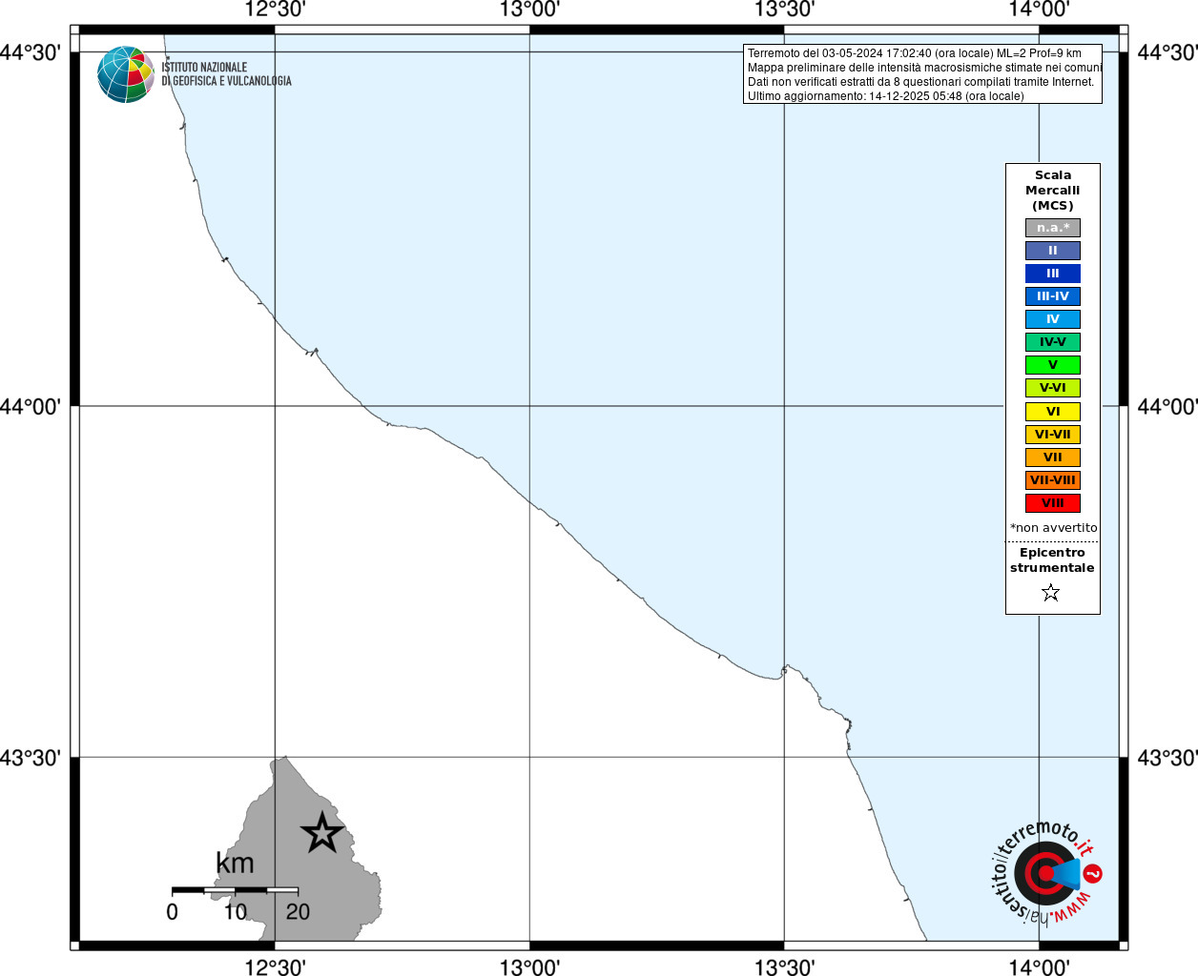1198x976 pixels.
Task: Click the top 13°00' longitude label
Action: (x=529, y=10)
